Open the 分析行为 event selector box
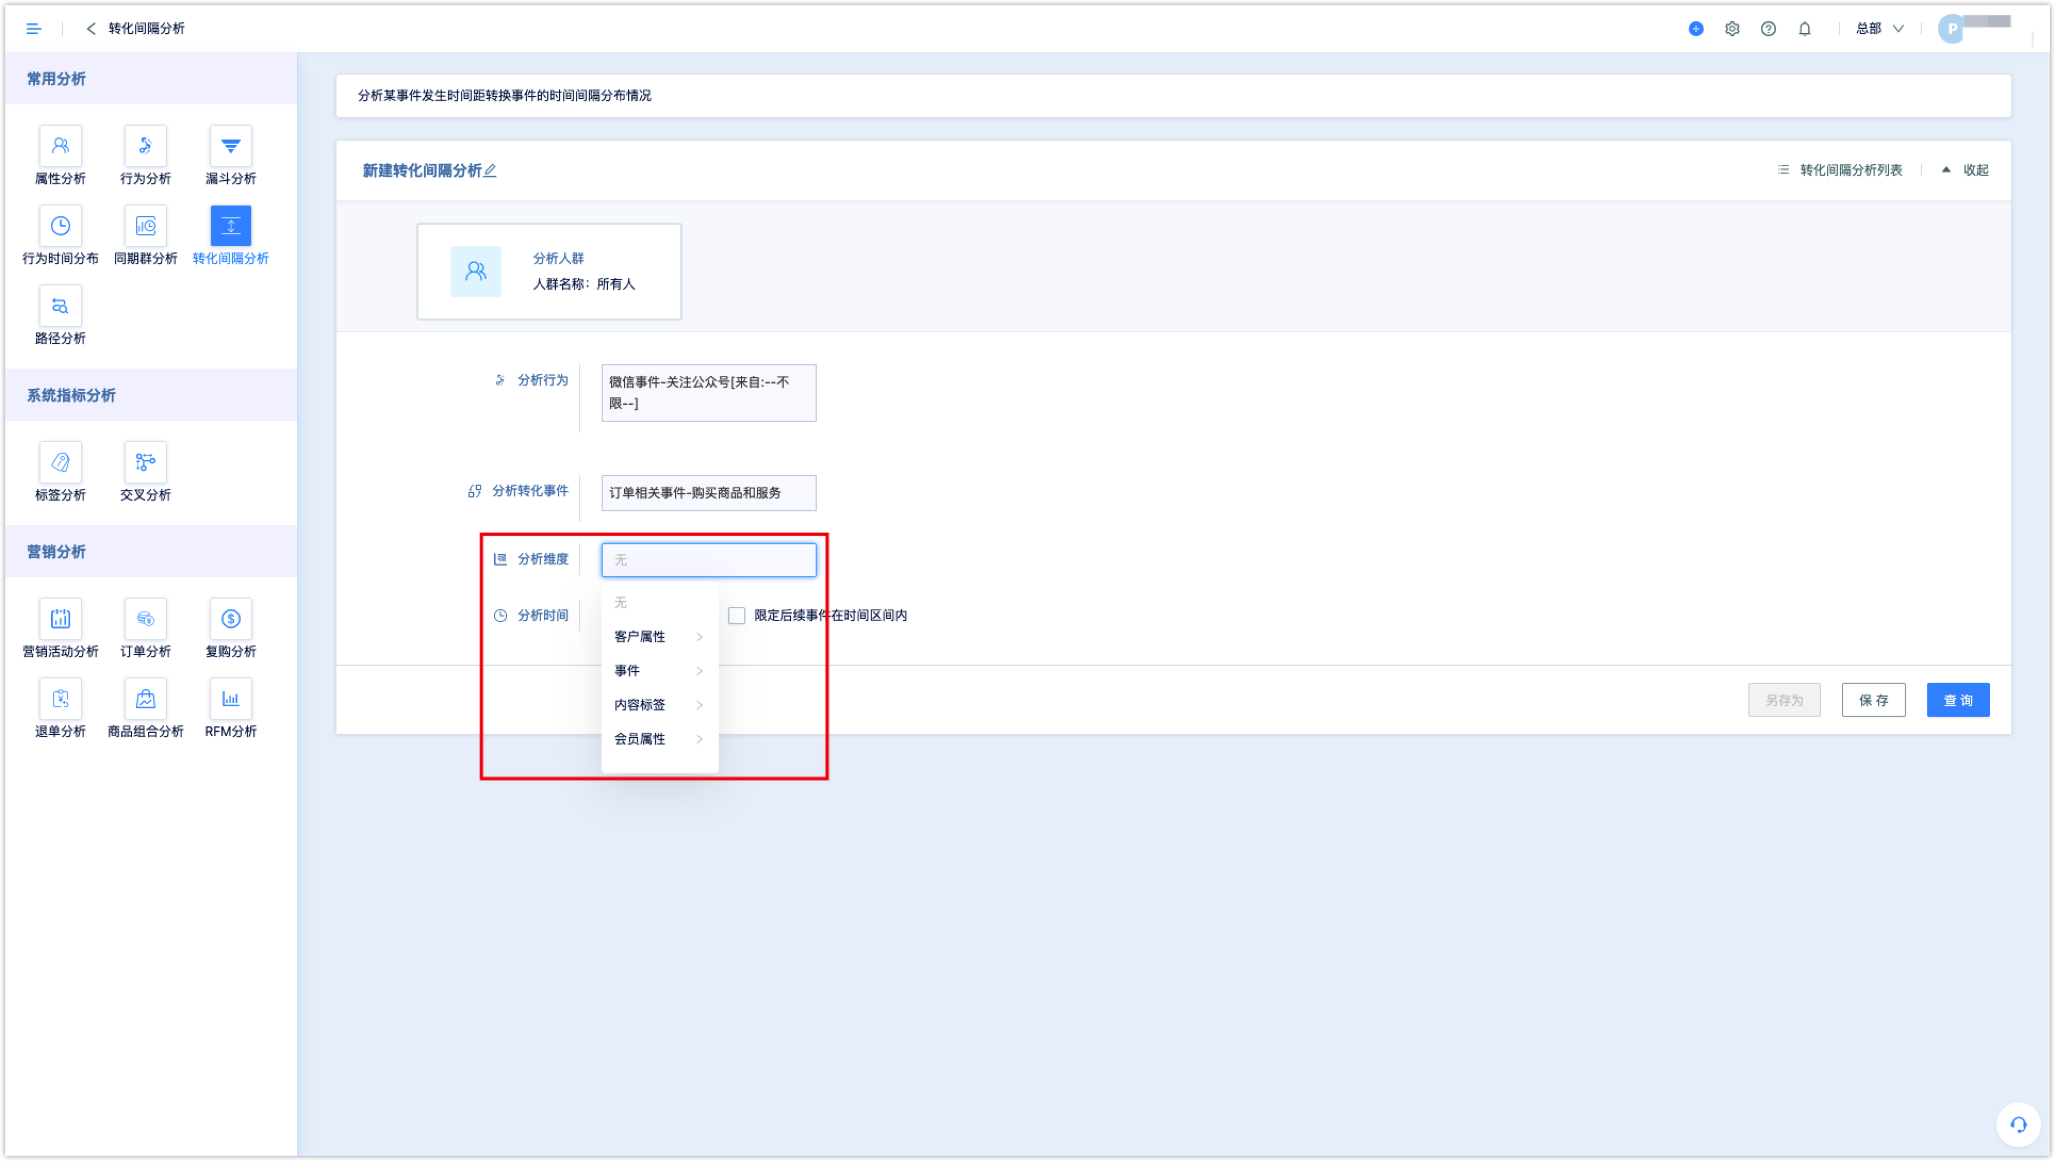The image size is (2055, 1161). tap(709, 393)
